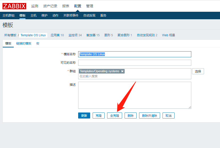Screen dimensions: 220x148
Task: Go to 自动发现 submenu
Action: pos(89,15)
